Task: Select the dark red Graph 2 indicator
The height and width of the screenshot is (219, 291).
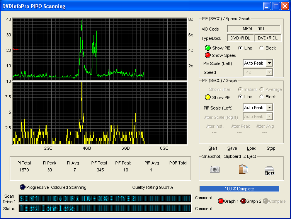Action: pyautogui.click(x=243, y=201)
